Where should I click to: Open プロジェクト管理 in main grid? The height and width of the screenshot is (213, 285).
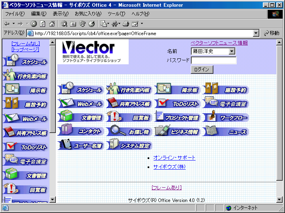[177, 116]
